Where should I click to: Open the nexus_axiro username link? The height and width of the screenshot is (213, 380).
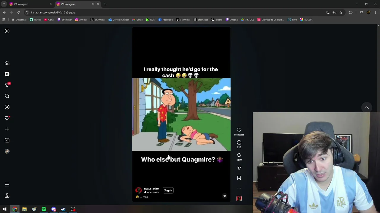151,189
